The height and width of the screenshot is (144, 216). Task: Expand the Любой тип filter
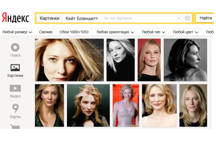pos(153,32)
